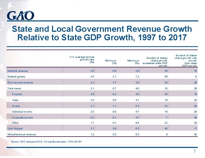The height and width of the screenshot is (158, 205).
Task: Click the Miscellaneous revenue minimum value -3.3
Action: pyautogui.click(x=114, y=135)
